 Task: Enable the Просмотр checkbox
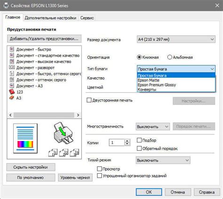[x=99, y=169]
